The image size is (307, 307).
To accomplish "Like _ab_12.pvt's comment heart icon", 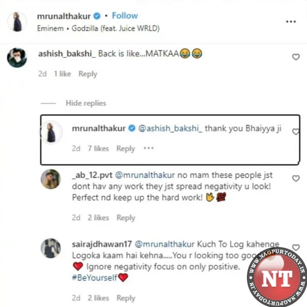I will (x=296, y=178).
